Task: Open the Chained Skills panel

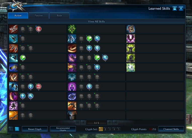Action: [x=171, y=129]
